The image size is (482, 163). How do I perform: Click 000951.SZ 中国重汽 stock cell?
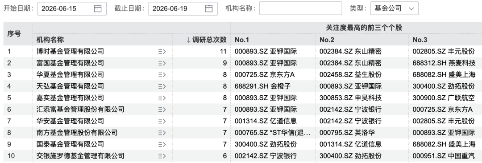coord(444,156)
